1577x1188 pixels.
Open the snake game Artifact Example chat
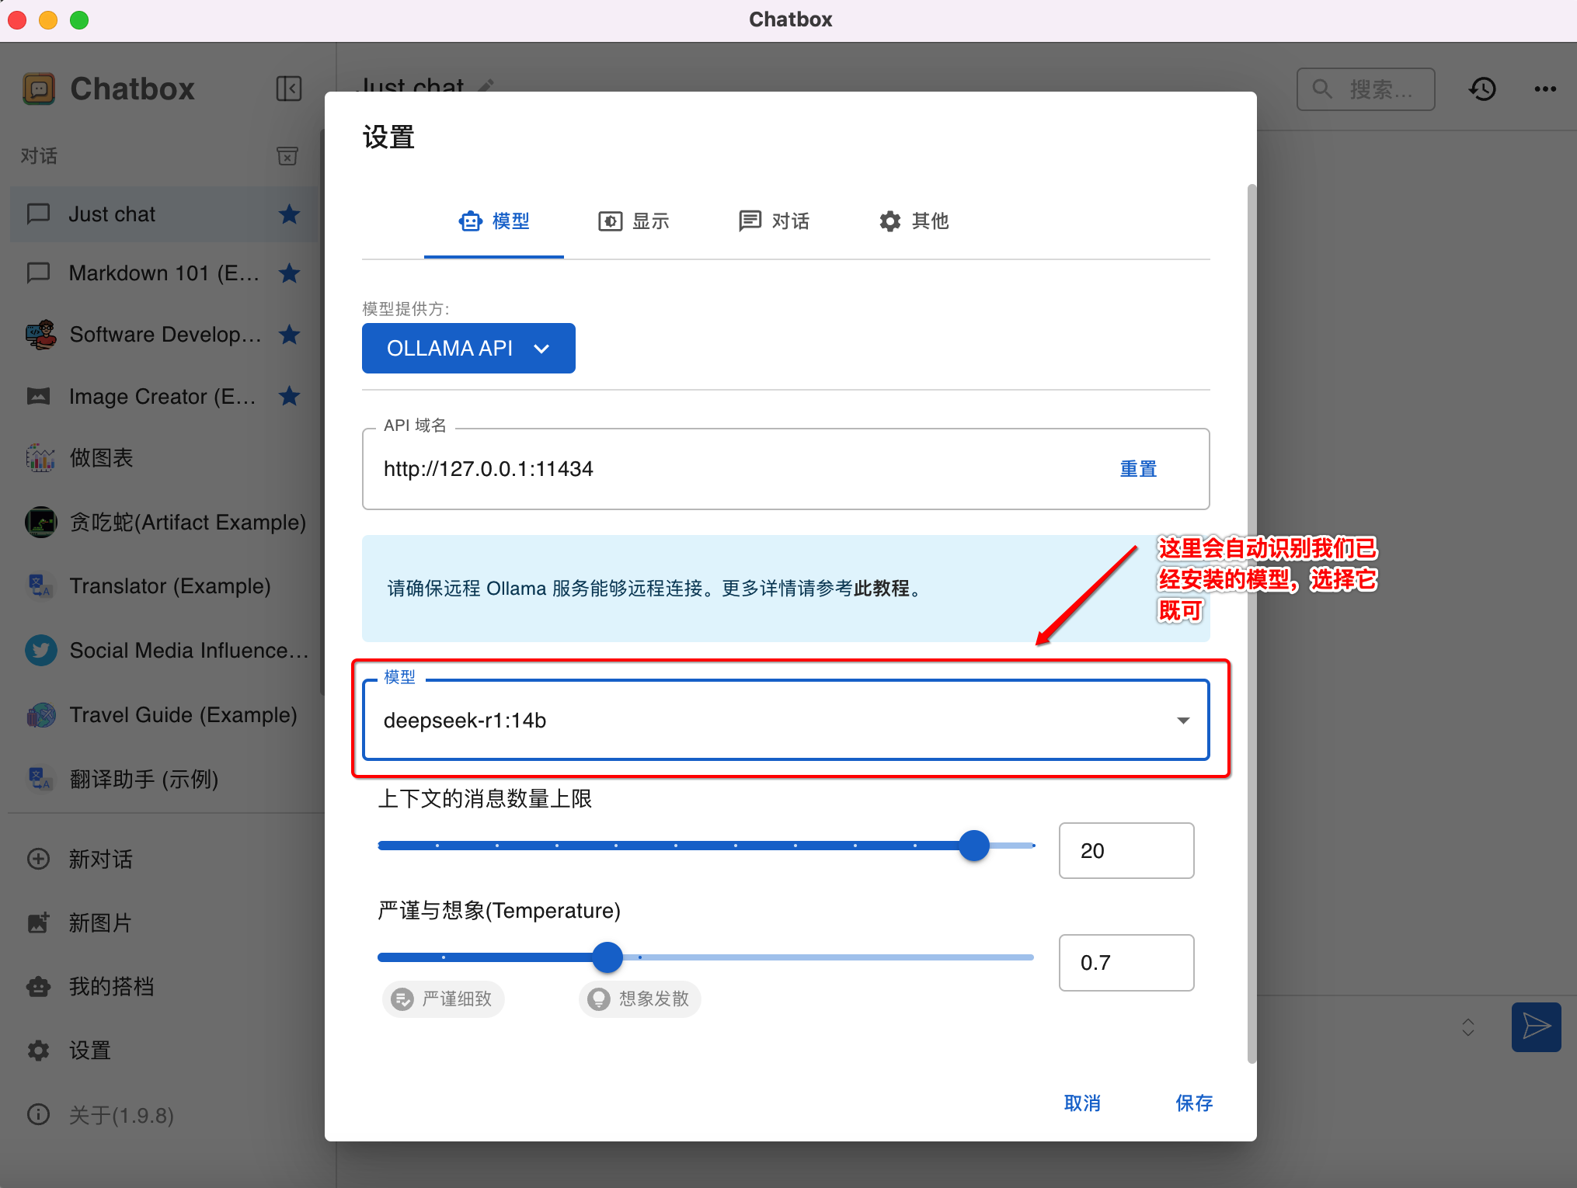186,523
